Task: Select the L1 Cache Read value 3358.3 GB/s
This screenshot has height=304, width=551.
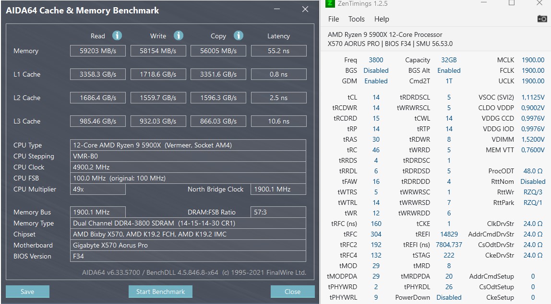Action: (x=98, y=74)
